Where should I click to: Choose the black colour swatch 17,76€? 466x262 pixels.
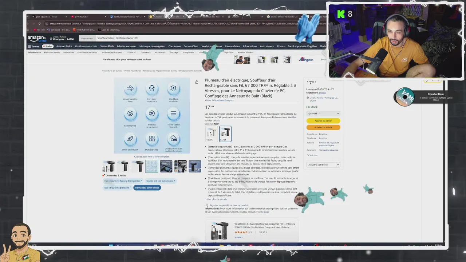[x=225, y=134]
